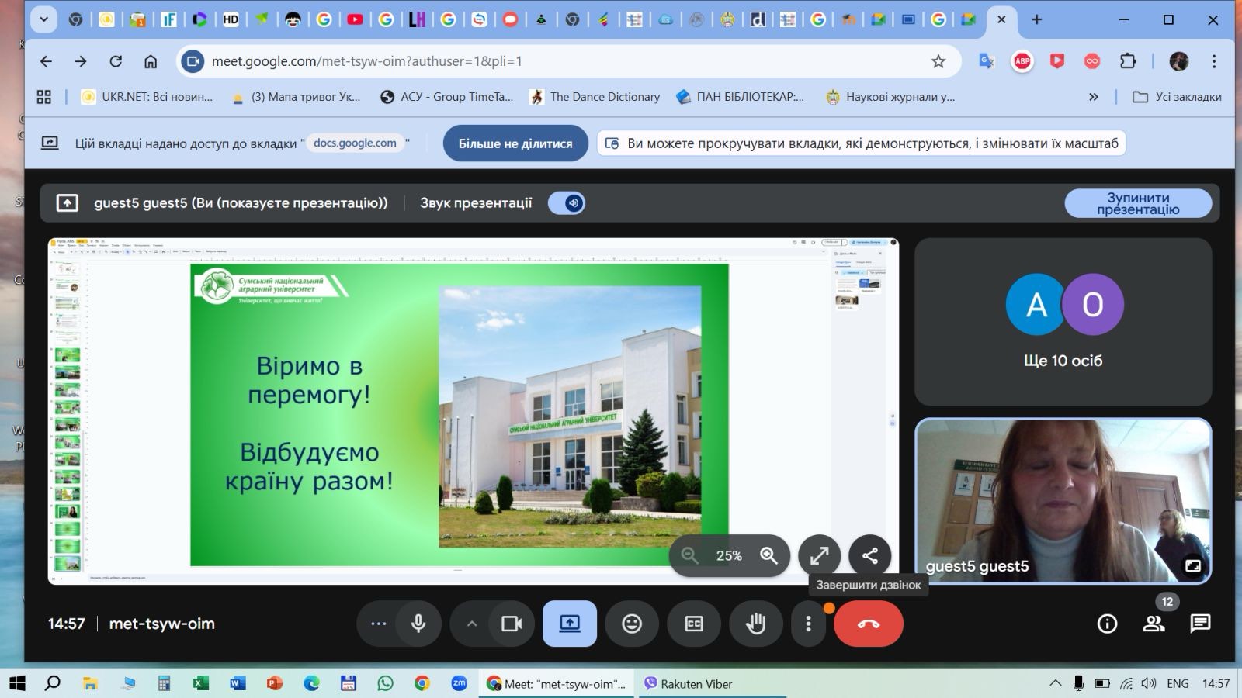
Task: Turn off the camera
Action: (x=512, y=624)
